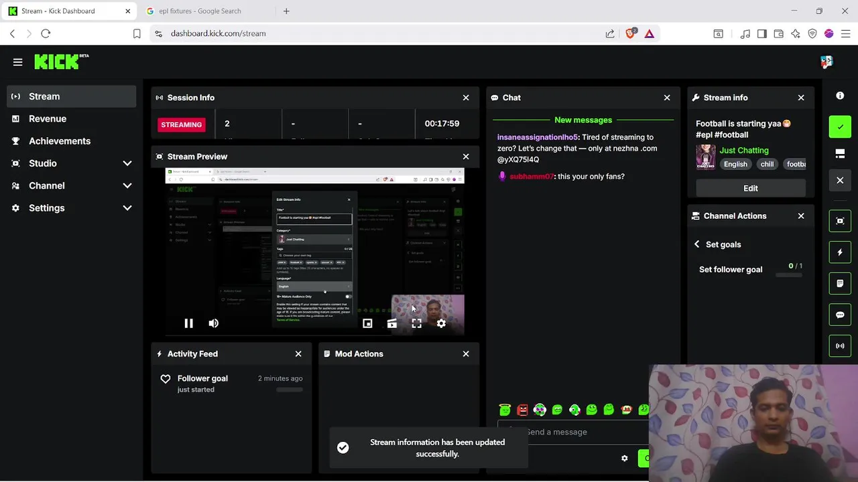Toggle the activity feed lightning sidebar icon

coord(840,252)
